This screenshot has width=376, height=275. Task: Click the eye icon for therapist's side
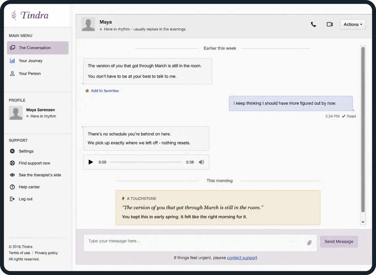[x=12, y=175]
